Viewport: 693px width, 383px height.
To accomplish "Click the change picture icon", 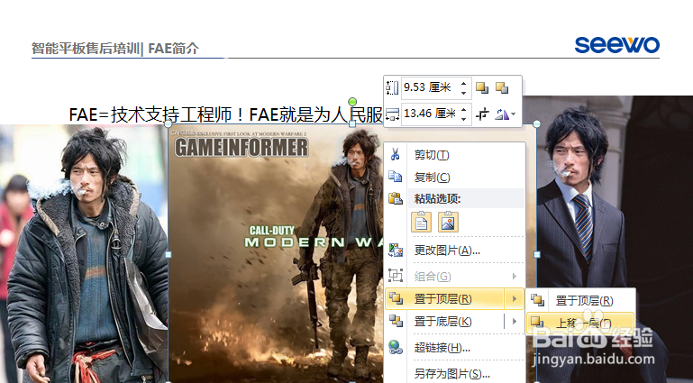I will tap(395, 251).
